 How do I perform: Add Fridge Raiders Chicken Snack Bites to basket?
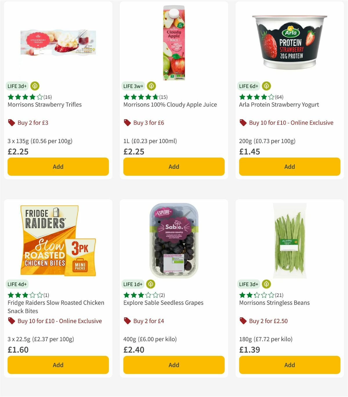58,365
